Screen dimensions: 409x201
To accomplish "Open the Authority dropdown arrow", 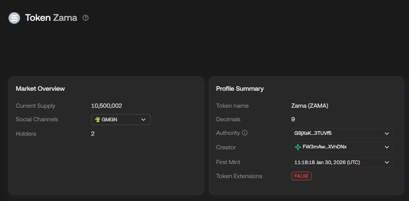I will pyautogui.click(x=386, y=133).
